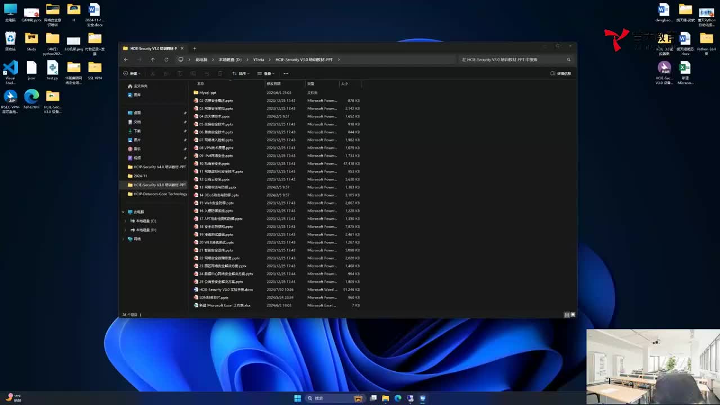Select the Study folder on desktop
The height and width of the screenshot is (405, 720).
pos(31,41)
